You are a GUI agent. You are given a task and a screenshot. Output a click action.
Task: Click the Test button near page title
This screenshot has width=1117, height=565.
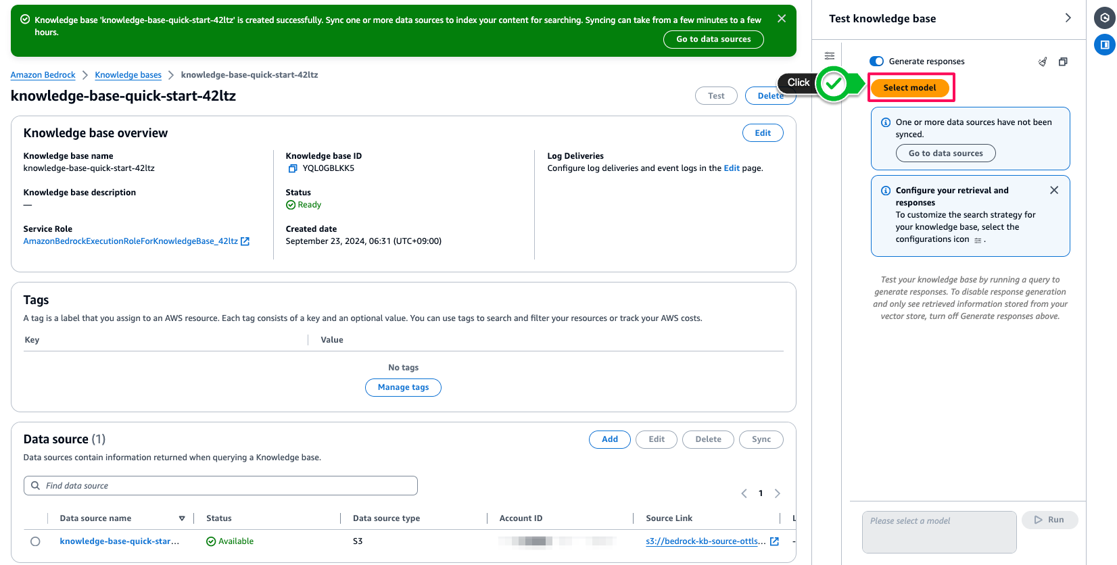[716, 96]
